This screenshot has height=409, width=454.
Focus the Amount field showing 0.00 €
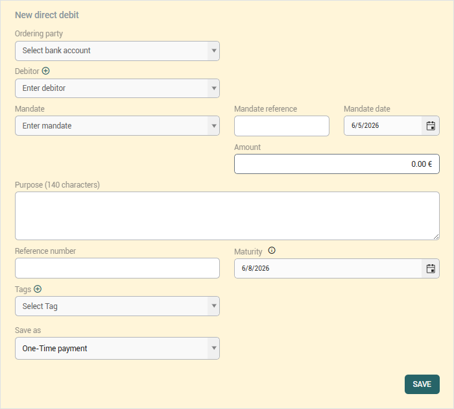(337, 164)
